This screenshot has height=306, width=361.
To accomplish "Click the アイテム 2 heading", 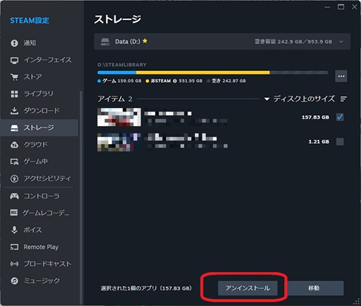I will (x=114, y=99).
